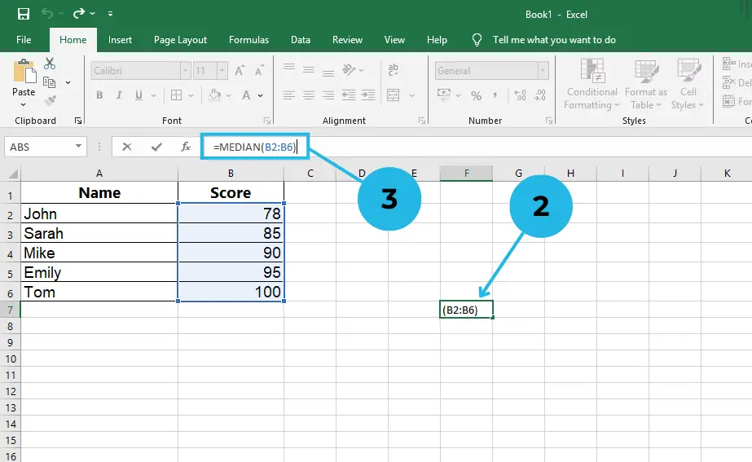The image size is (752, 462).
Task: Click Align Right icon
Action: click(x=328, y=95)
